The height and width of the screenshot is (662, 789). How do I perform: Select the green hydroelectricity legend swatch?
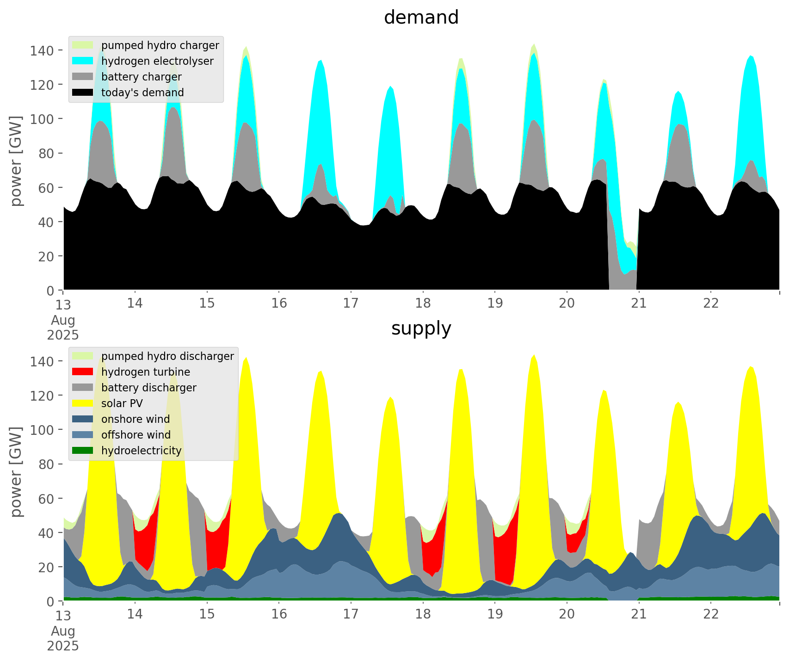point(83,451)
